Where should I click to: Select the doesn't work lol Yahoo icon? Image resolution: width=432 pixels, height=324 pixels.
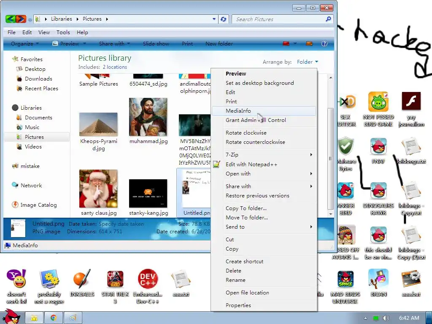pos(16,286)
